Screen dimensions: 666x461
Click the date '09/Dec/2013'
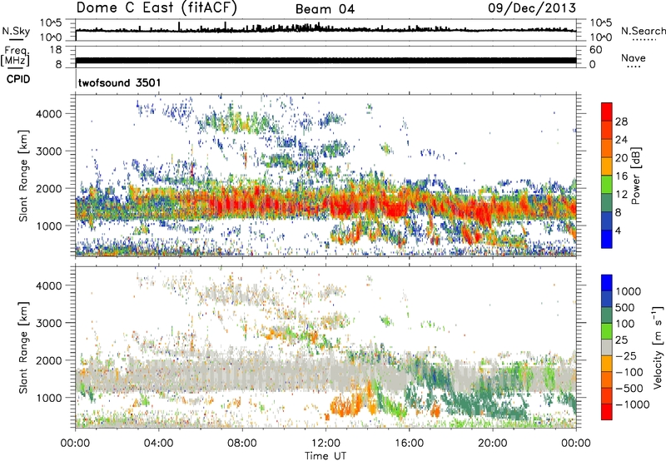(532, 8)
